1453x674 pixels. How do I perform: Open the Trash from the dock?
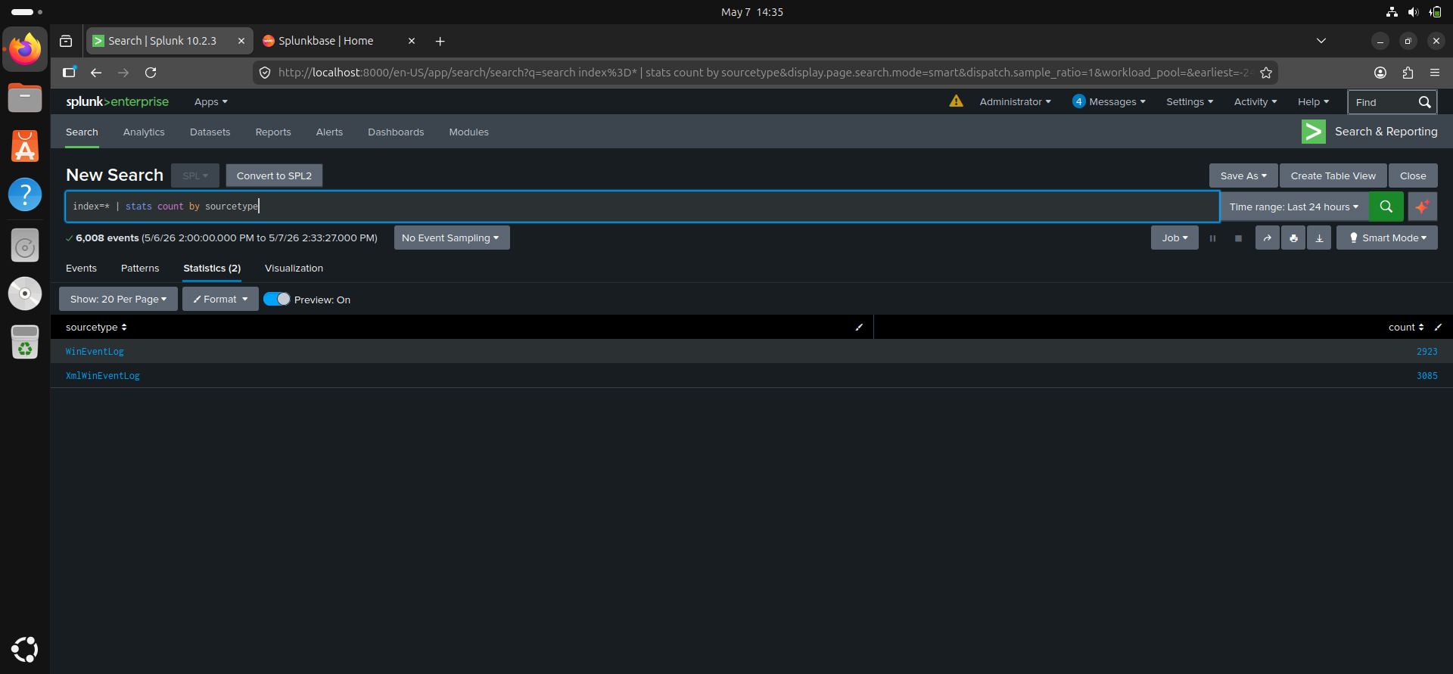click(25, 342)
